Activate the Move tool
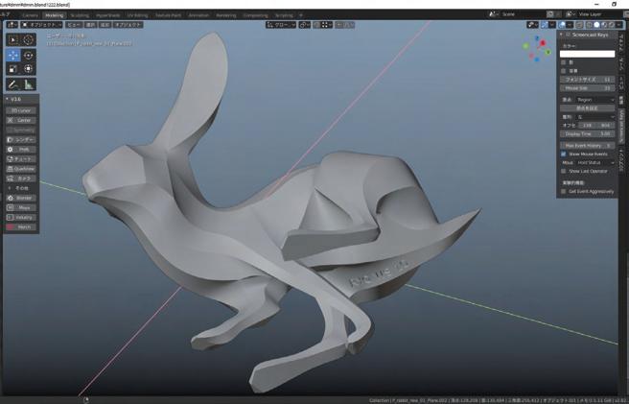 [13, 55]
